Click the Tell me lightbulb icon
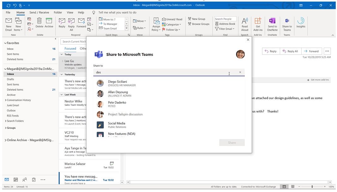 coord(94,12)
